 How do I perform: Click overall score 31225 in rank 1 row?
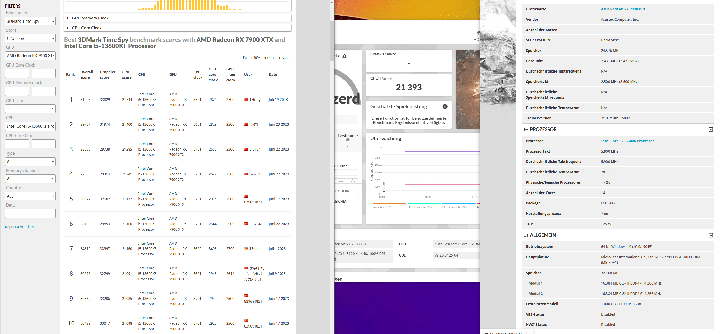[85, 100]
